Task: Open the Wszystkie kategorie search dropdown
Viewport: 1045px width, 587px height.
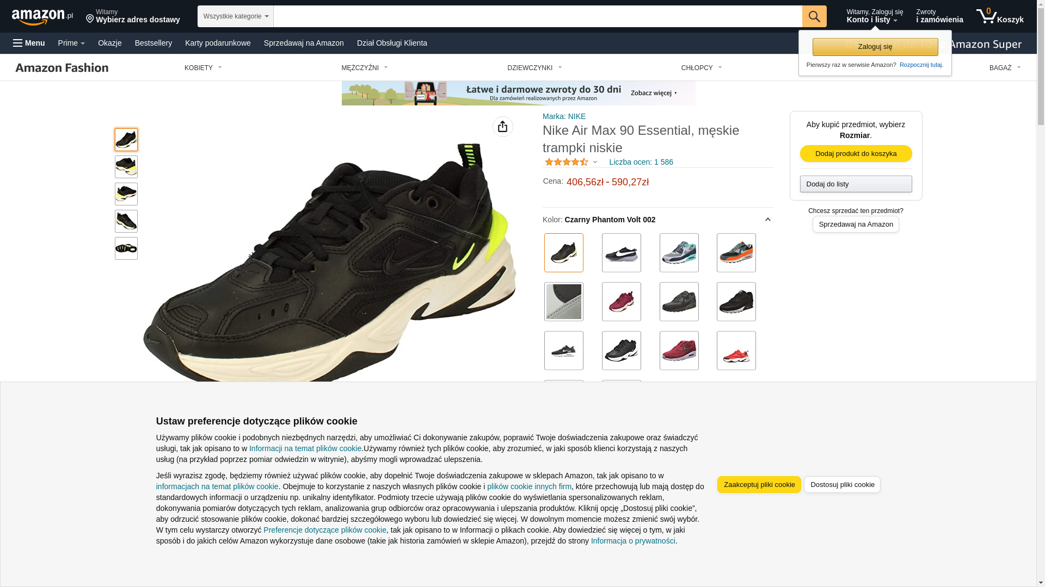Action: tap(236, 16)
